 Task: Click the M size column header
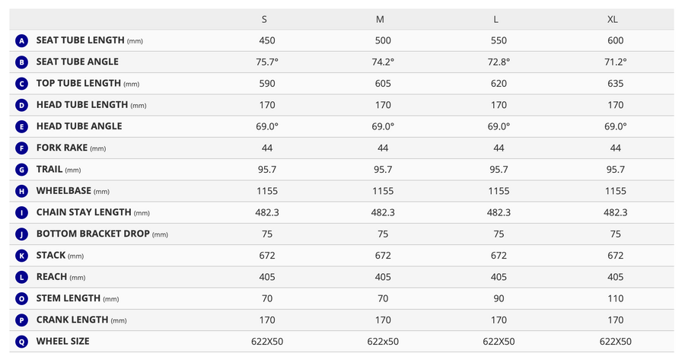pyautogui.click(x=380, y=20)
